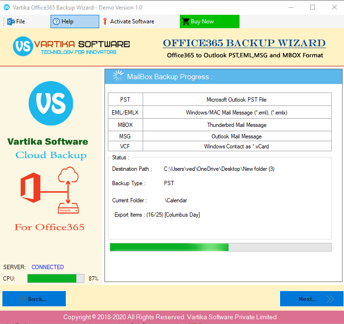Click 'Outlook Mail Message' description
The height and width of the screenshot is (324, 344).
(237, 136)
